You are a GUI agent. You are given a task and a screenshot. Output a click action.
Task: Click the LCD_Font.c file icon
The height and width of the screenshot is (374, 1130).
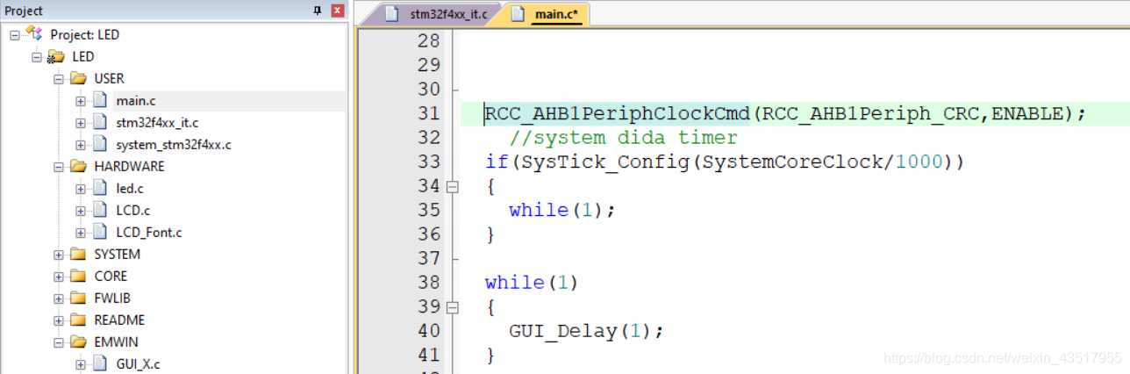click(x=99, y=232)
